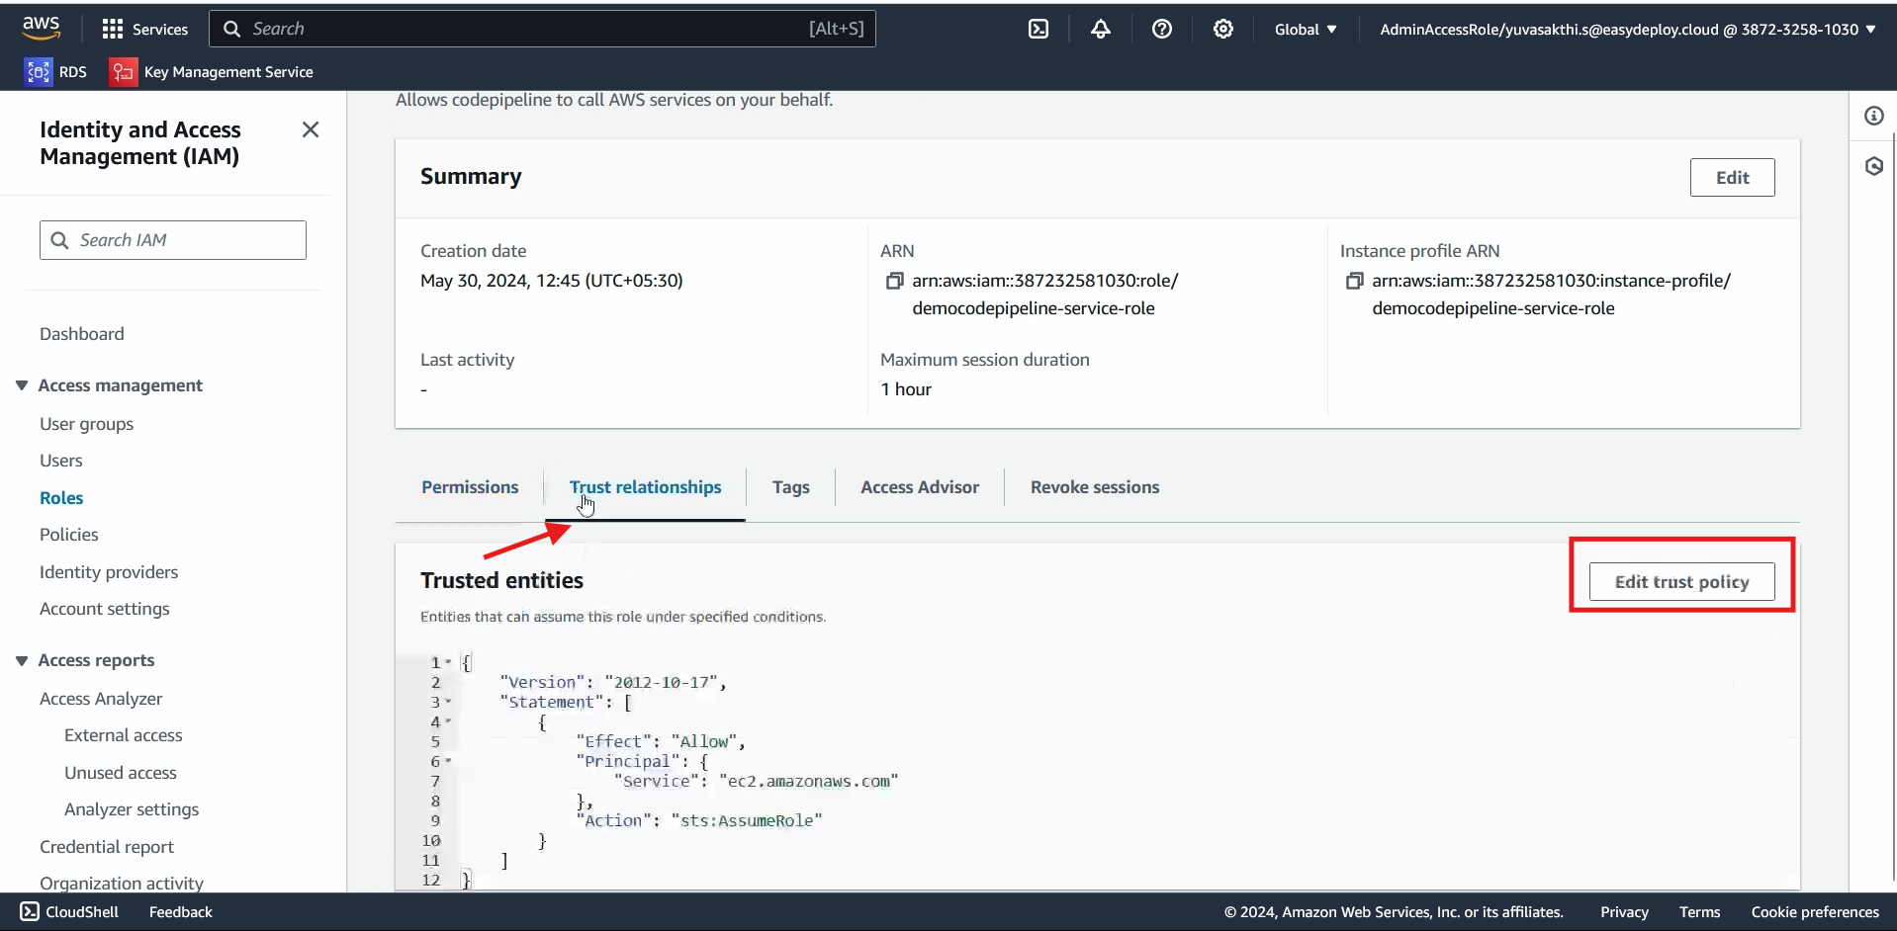
Task: Open the Global region dropdown
Action: (x=1306, y=29)
